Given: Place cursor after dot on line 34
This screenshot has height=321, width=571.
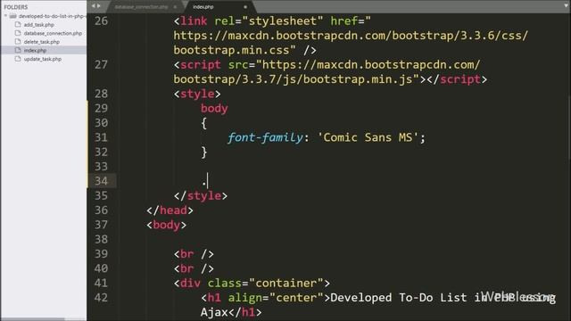Looking at the screenshot, I should 208,181.
